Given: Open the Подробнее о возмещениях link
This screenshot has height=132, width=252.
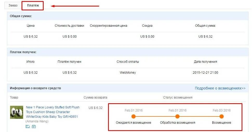Looking at the screenshot, I should (220, 88).
